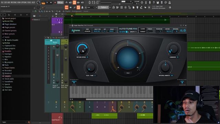Toggle Auto-Tune Throat control
The height and width of the screenshot is (124, 220).
[150, 31]
